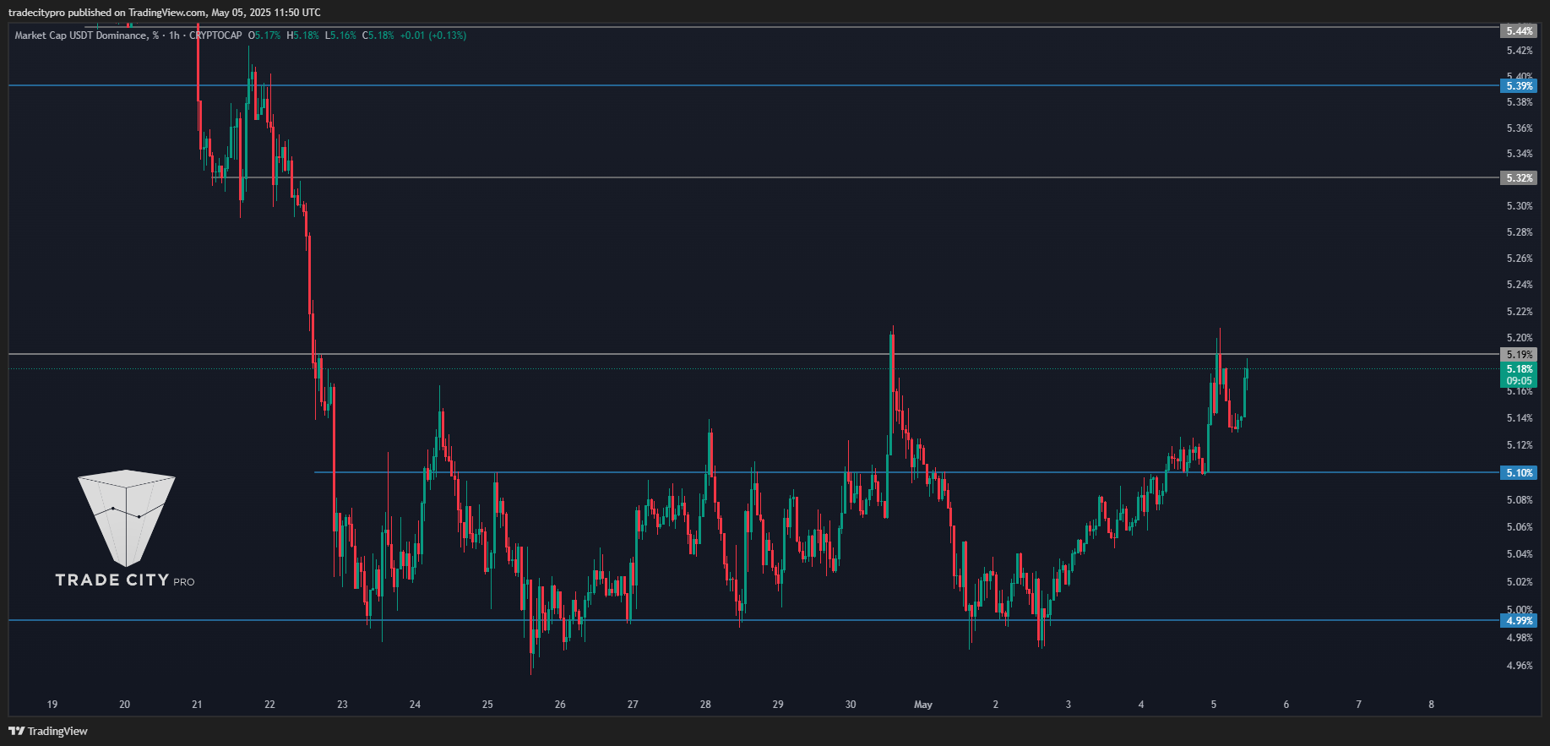Click the 5.24% tick on price scale
This screenshot has width=1550, height=746.
[1519, 285]
